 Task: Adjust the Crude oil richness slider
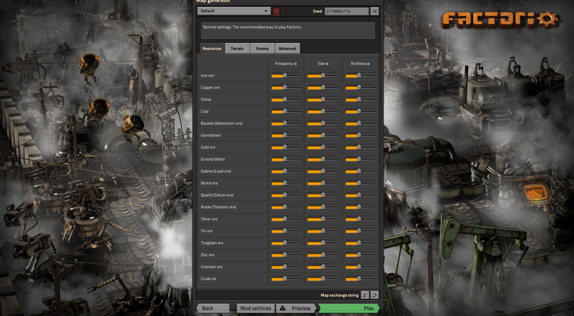(x=360, y=279)
